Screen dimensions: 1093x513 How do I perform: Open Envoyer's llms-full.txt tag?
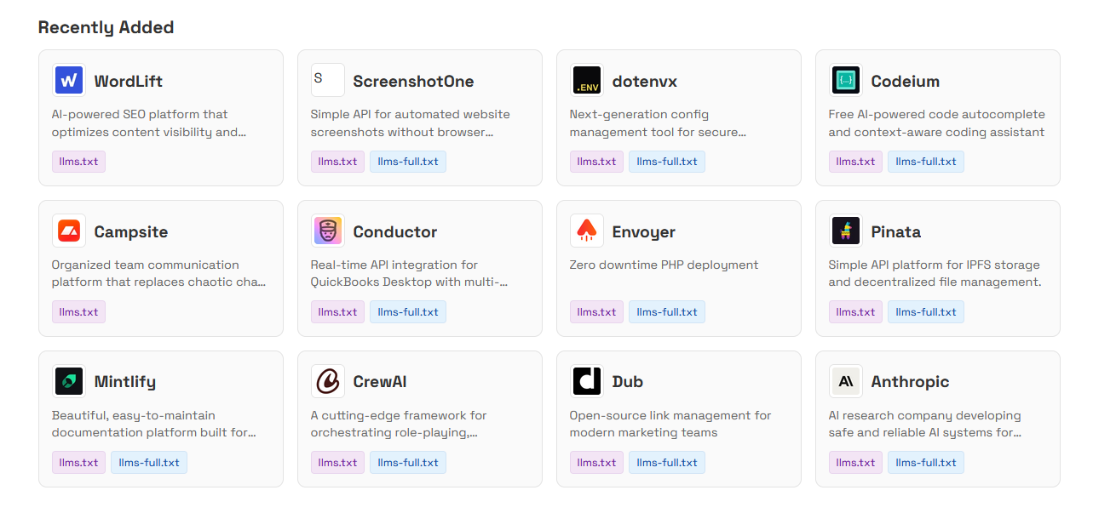click(x=667, y=312)
